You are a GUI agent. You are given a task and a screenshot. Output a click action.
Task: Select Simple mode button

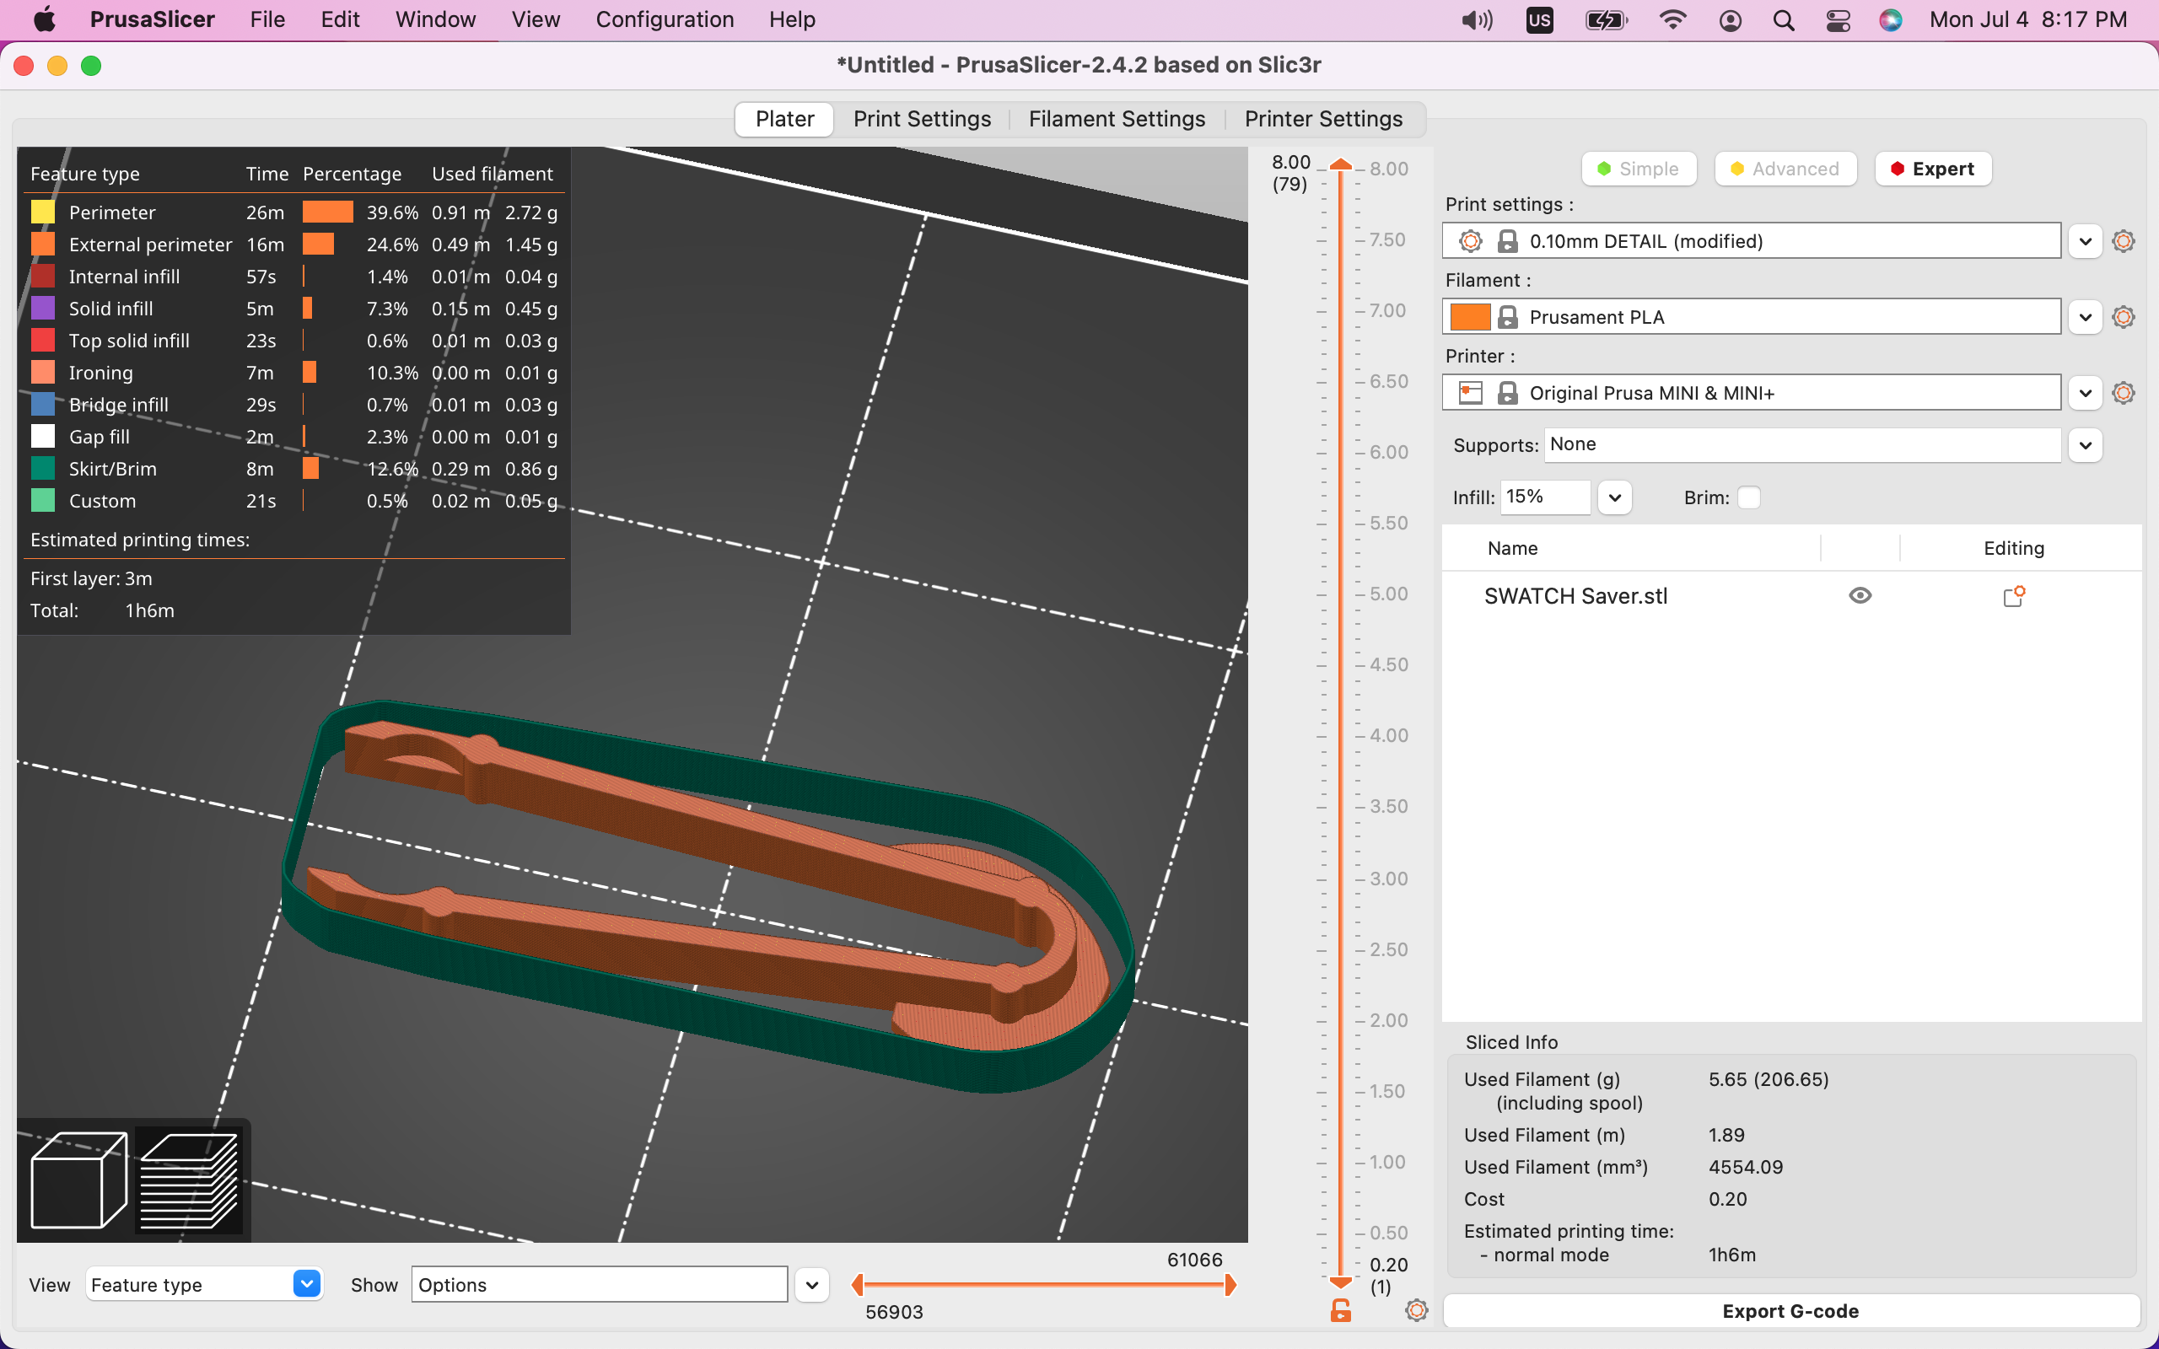(1638, 169)
